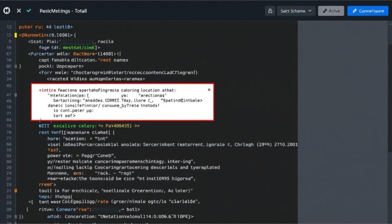Click the pencil icon on the Arrive button

(x=324, y=11)
